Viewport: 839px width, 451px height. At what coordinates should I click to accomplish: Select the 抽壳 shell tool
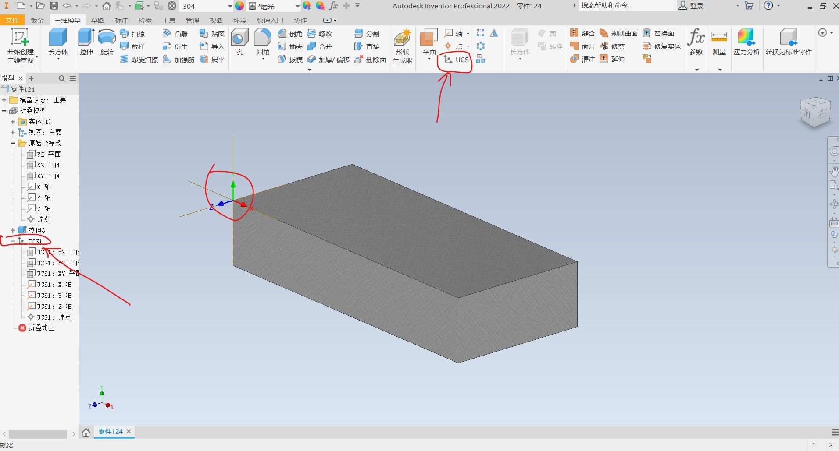point(290,46)
